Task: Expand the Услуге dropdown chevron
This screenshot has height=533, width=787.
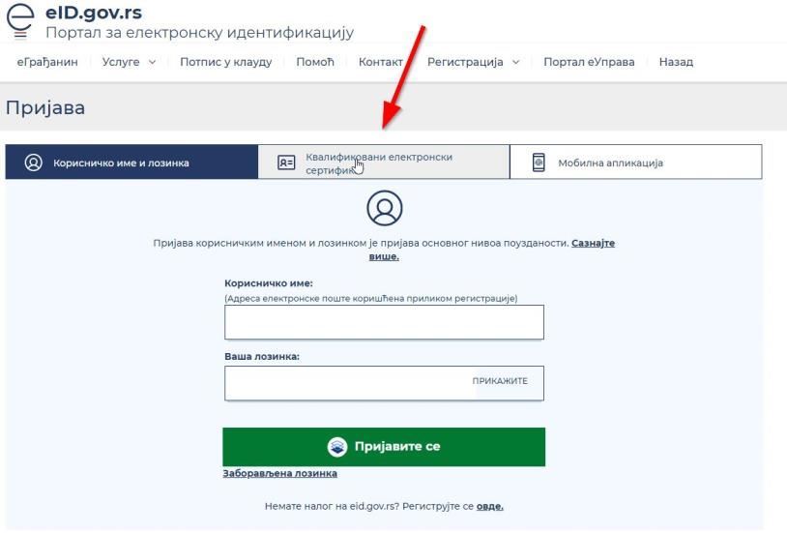Action: tap(152, 62)
